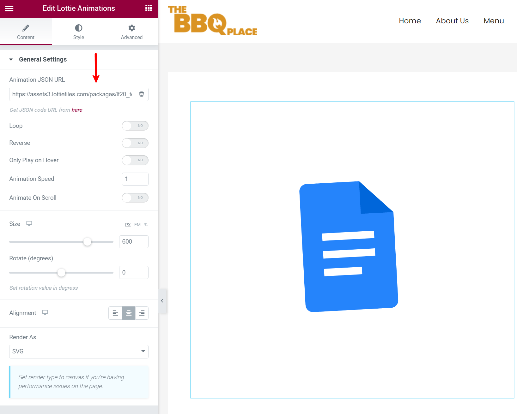Open the About Us navigation link
Screen dimensions: 517x414
point(452,21)
